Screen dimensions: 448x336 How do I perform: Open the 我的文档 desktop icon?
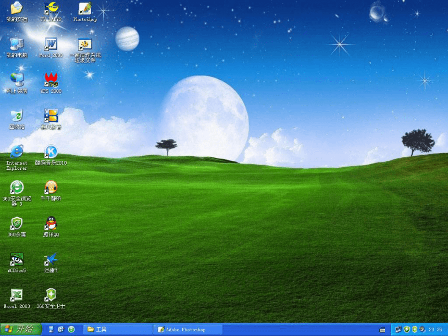(17, 11)
